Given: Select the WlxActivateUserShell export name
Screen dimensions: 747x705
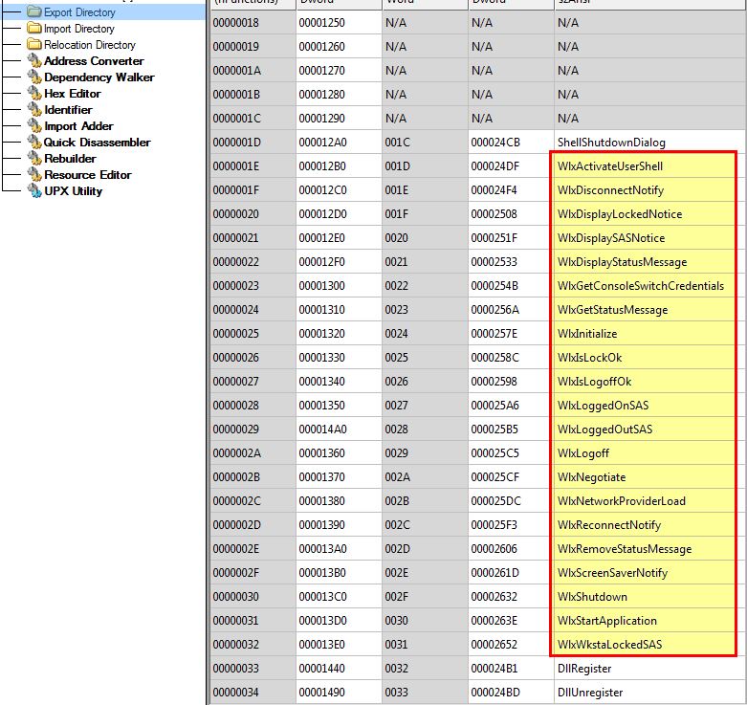Looking at the screenshot, I should point(610,166).
